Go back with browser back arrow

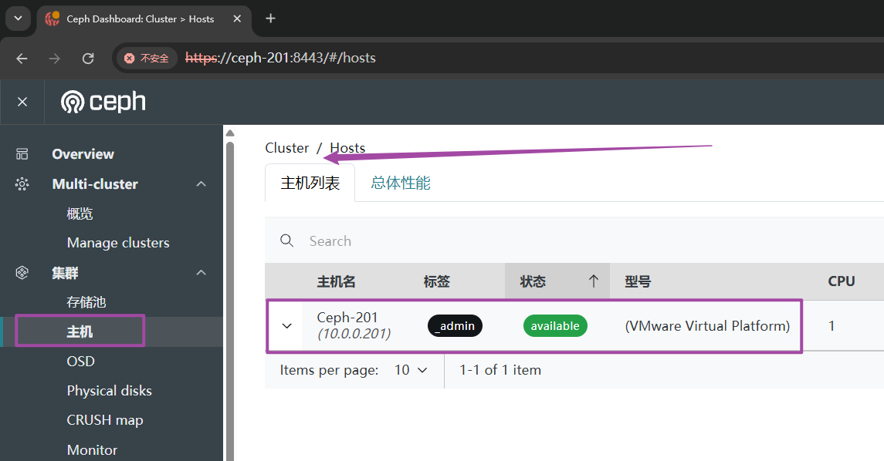click(22, 58)
